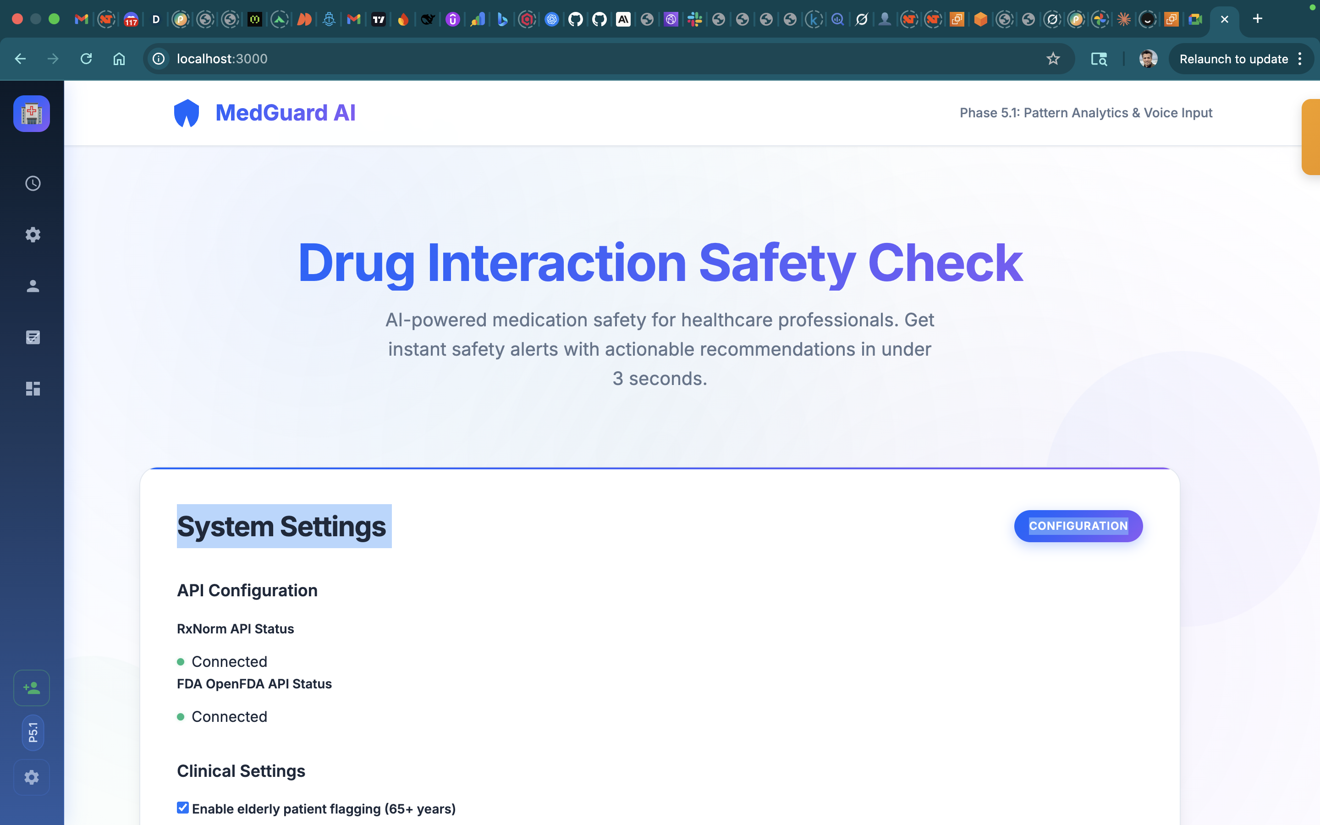
Task: Open the settings gear in the sidebar
Action: coord(32,235)
